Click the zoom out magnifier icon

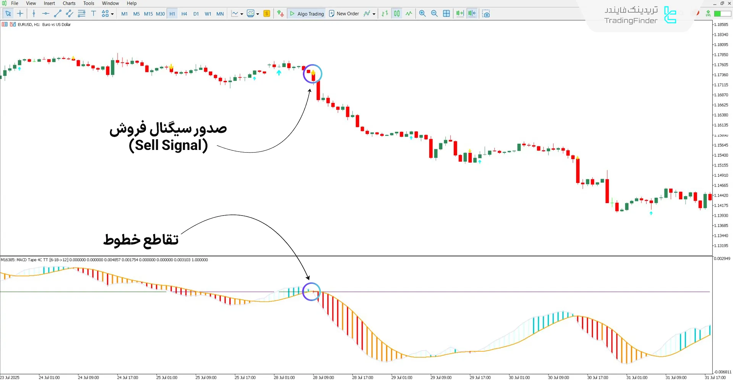(434, 14)
